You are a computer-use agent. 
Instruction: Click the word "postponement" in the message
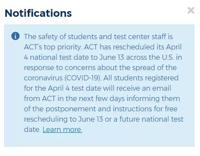71,109
